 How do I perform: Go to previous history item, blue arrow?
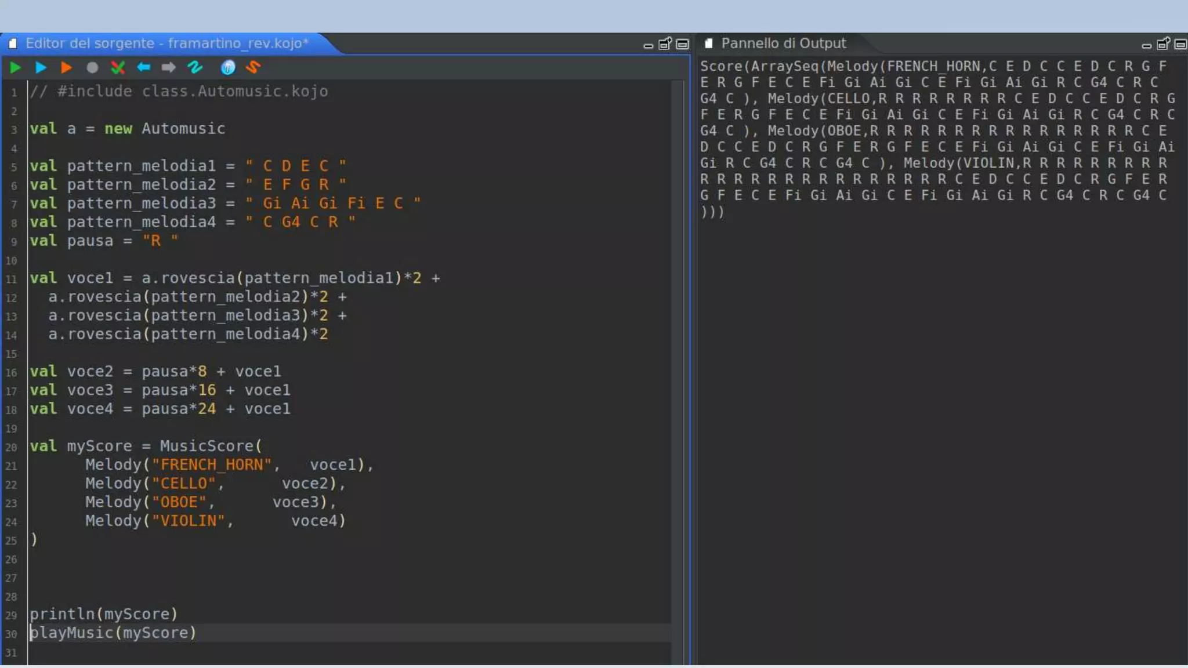(143, 68)
